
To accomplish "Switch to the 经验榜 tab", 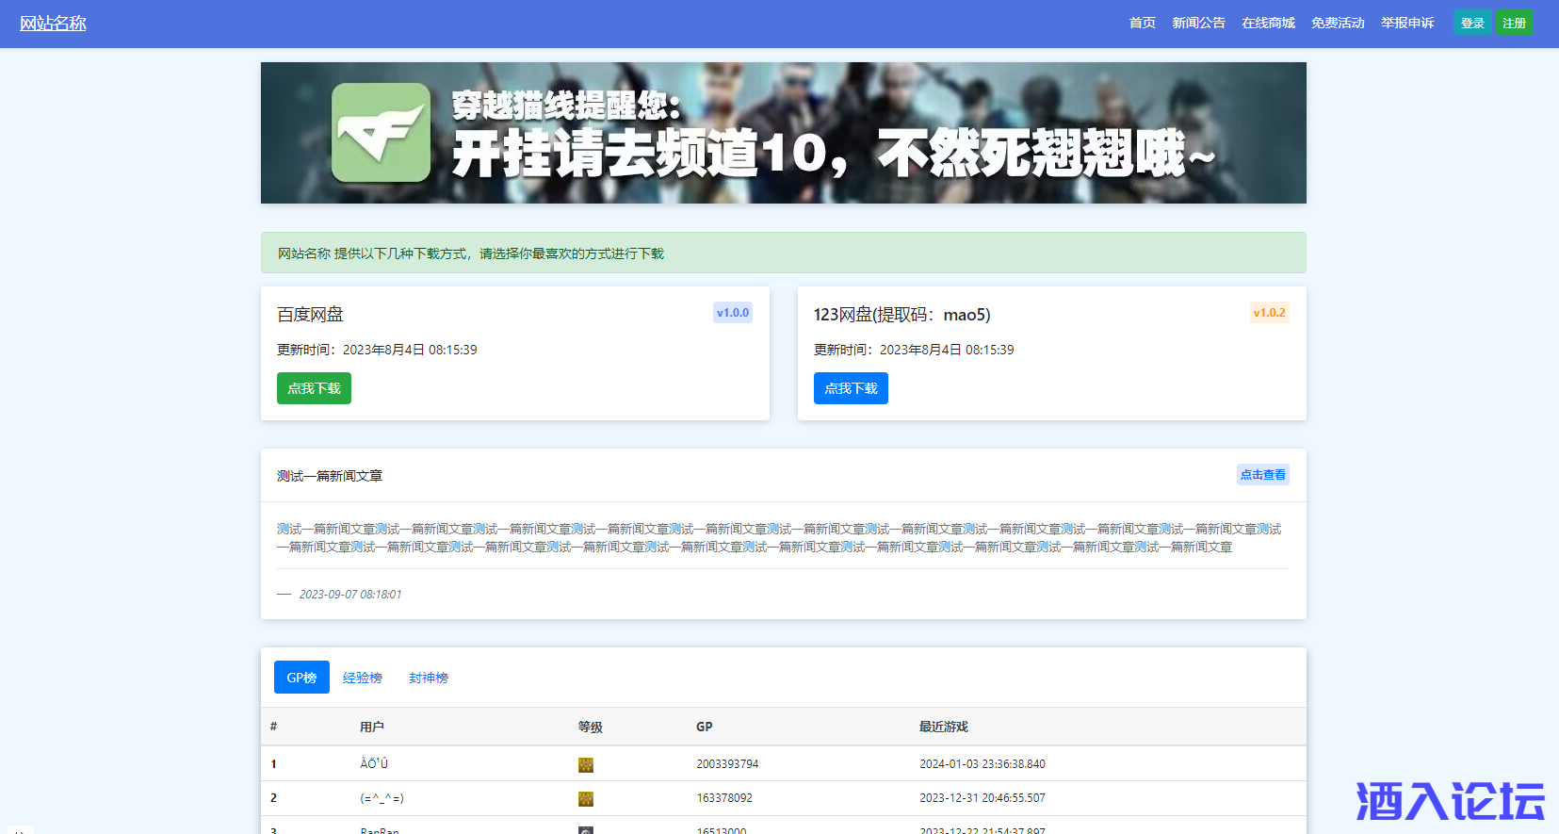I will click(x=363, y=678).
